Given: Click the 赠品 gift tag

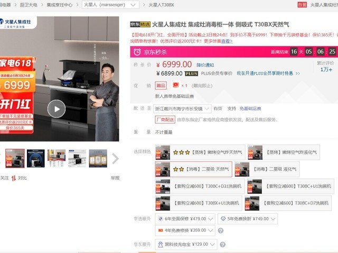Looking at the screenshot, I should click(x=161, y=85).
